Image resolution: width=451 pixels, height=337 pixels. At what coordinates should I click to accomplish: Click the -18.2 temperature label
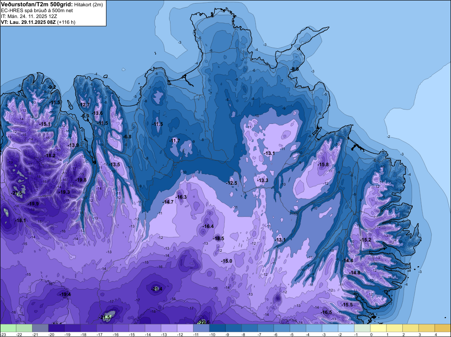[50, 156]
